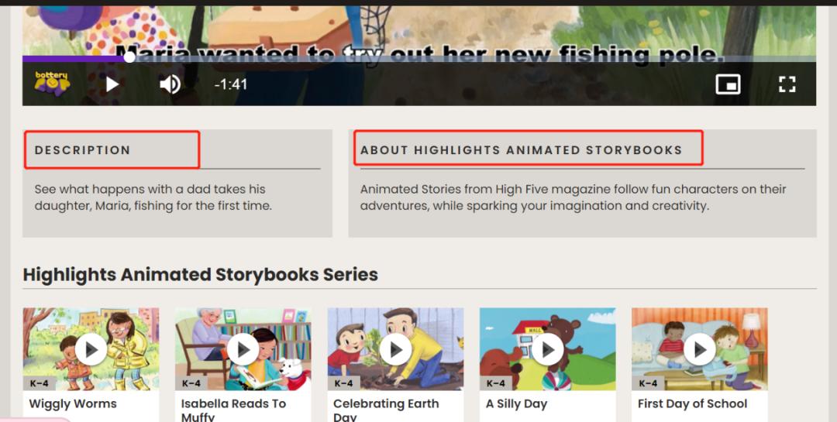Open the First Day of School title link
Image resolution: width=837 pixels, height=422 pixels.
pyautogui.click(x=692, y=403)
